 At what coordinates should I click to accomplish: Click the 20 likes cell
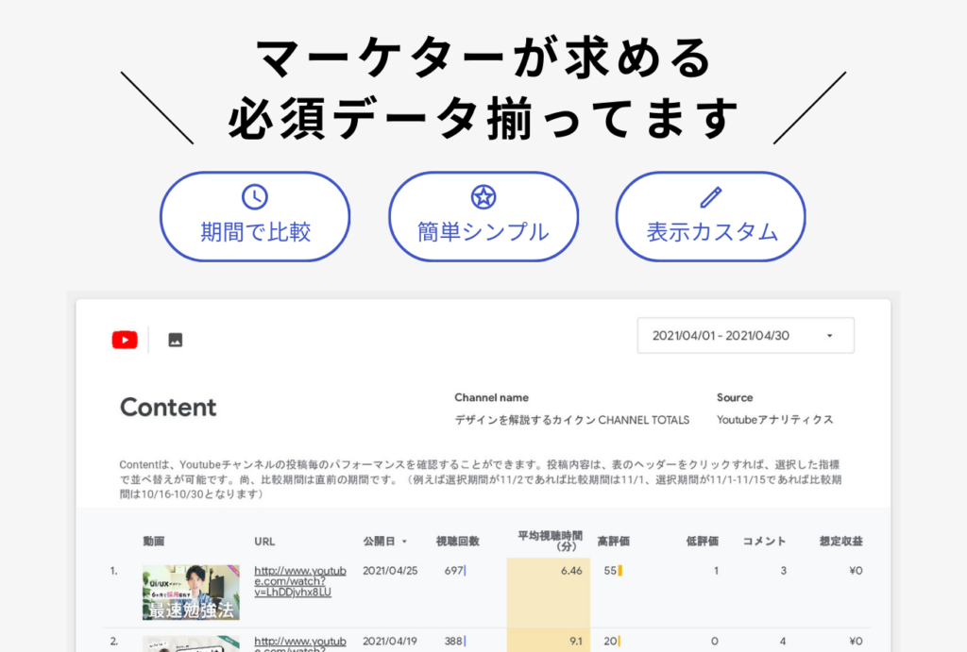(x=610, y=641)
